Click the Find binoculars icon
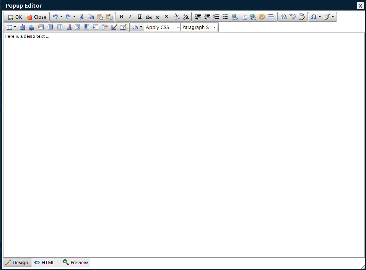This screenshot has height=270, width=366. (x=283, y=17)
